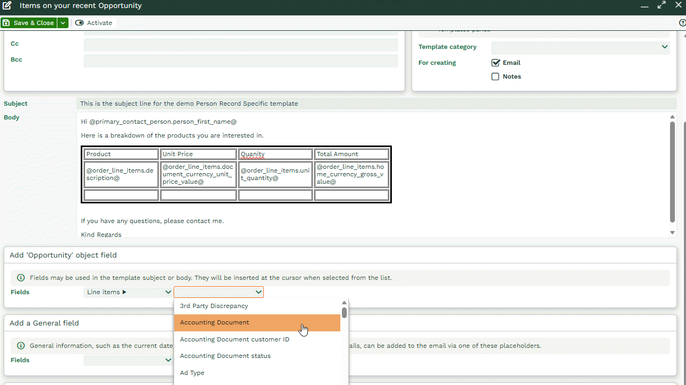Select 3rd Party Discrepancy from the list
The height and width of the screenshot is (385, 686).
(258, 306)
